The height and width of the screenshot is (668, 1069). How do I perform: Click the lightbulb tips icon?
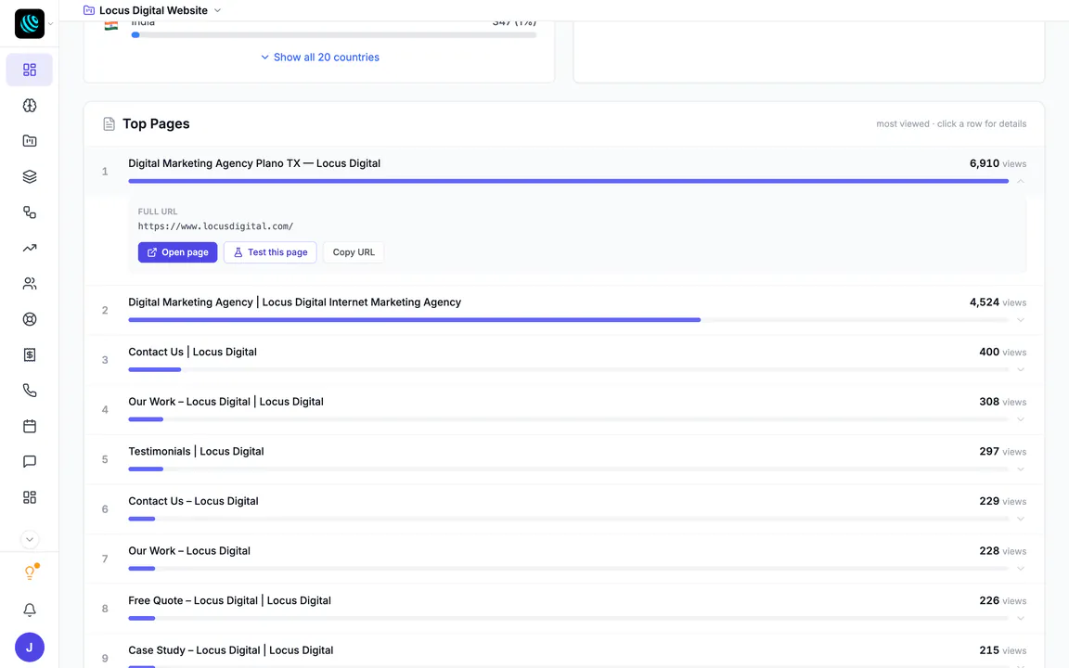(30, 572)
